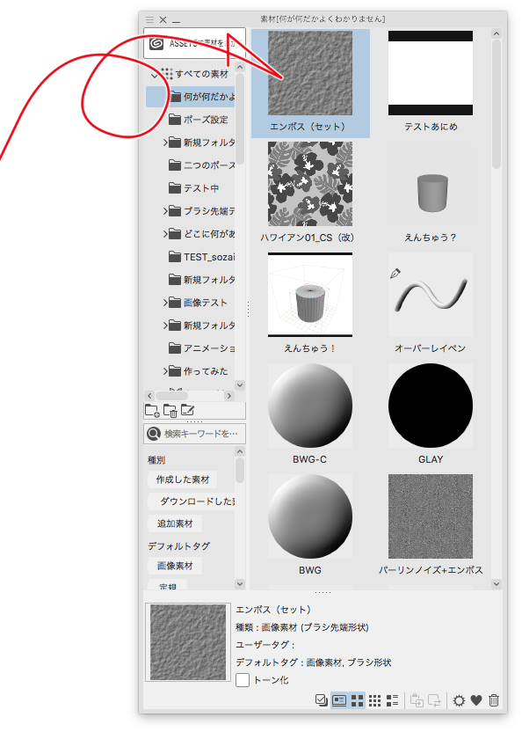
Task: Select the BWG sphere material
Action: [x=310, y=516]
